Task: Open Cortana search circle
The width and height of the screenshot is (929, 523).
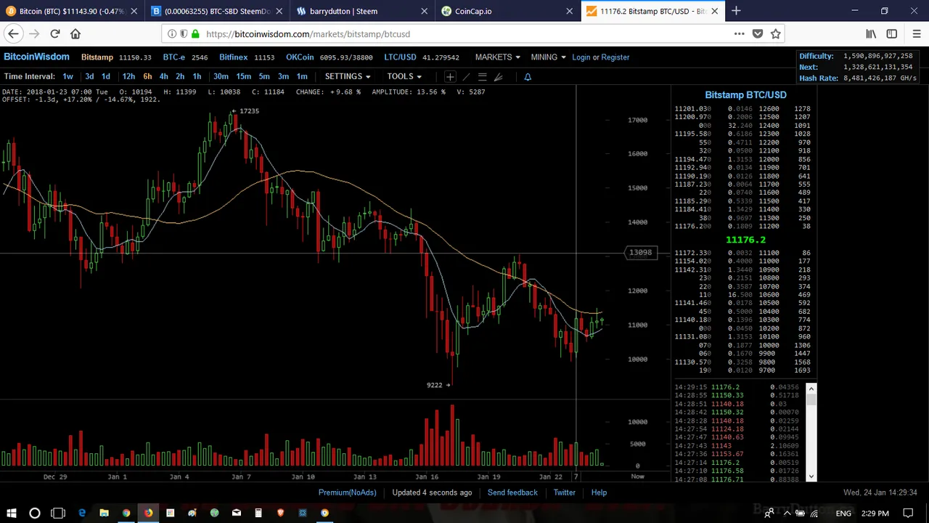Action: pyautogui.click(x=35, y=513)
